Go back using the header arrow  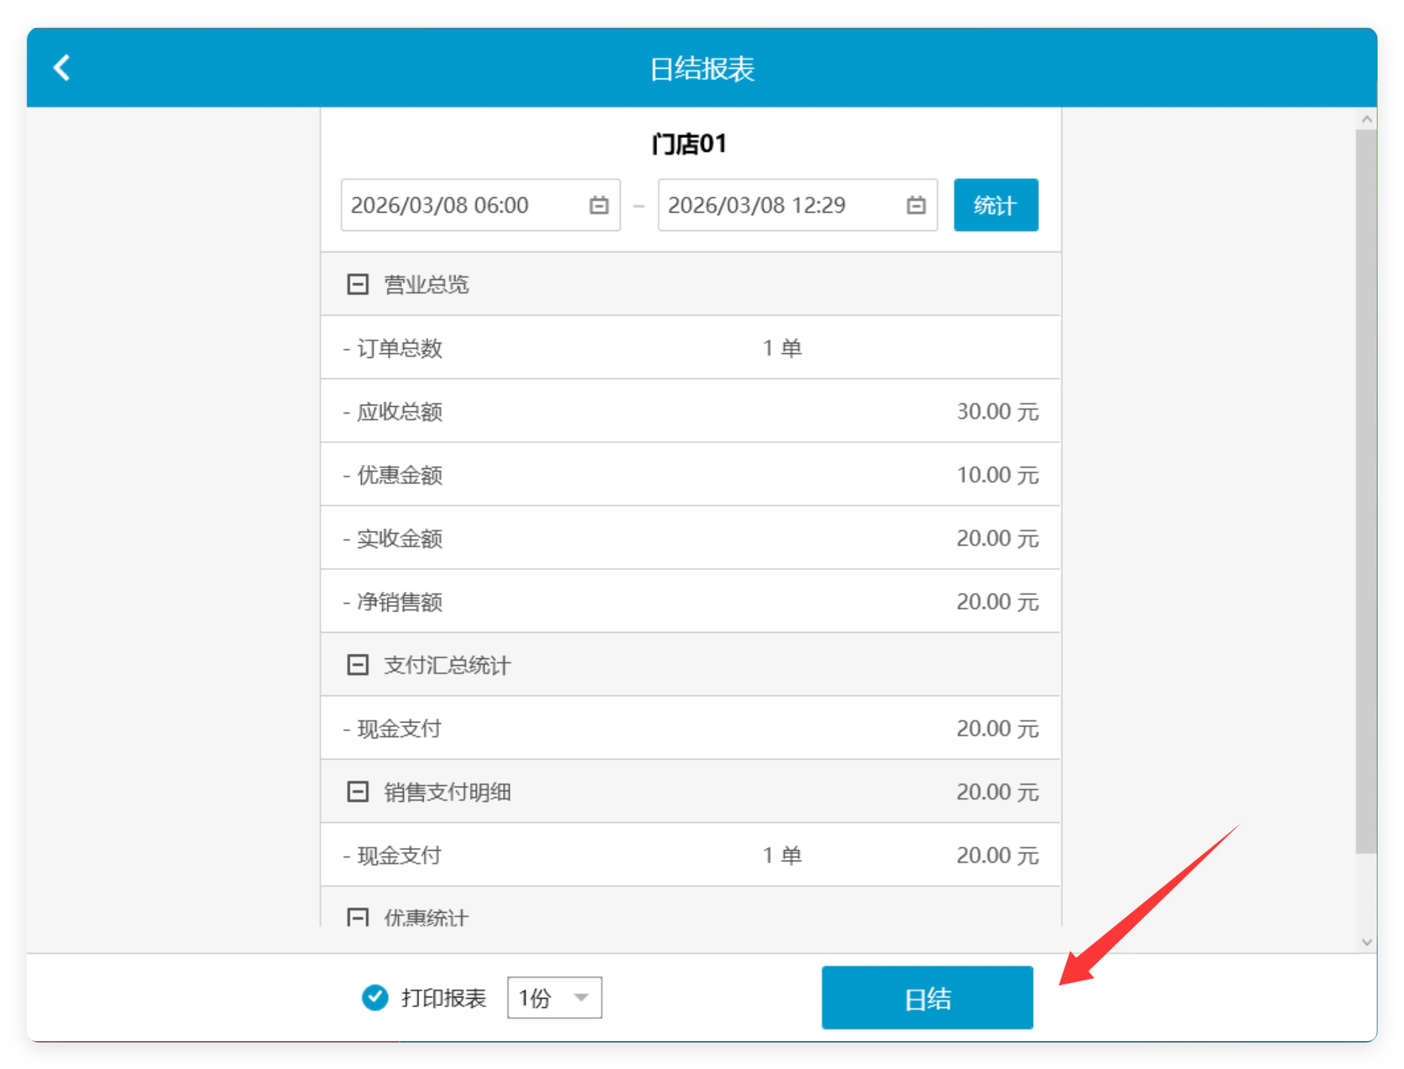click(62, 68)
